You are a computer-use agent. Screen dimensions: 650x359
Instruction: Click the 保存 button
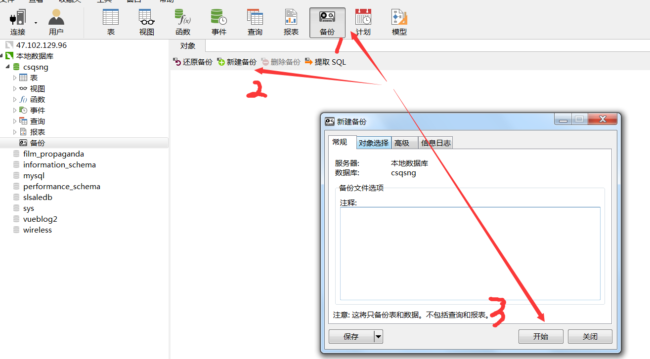point(351,337)
